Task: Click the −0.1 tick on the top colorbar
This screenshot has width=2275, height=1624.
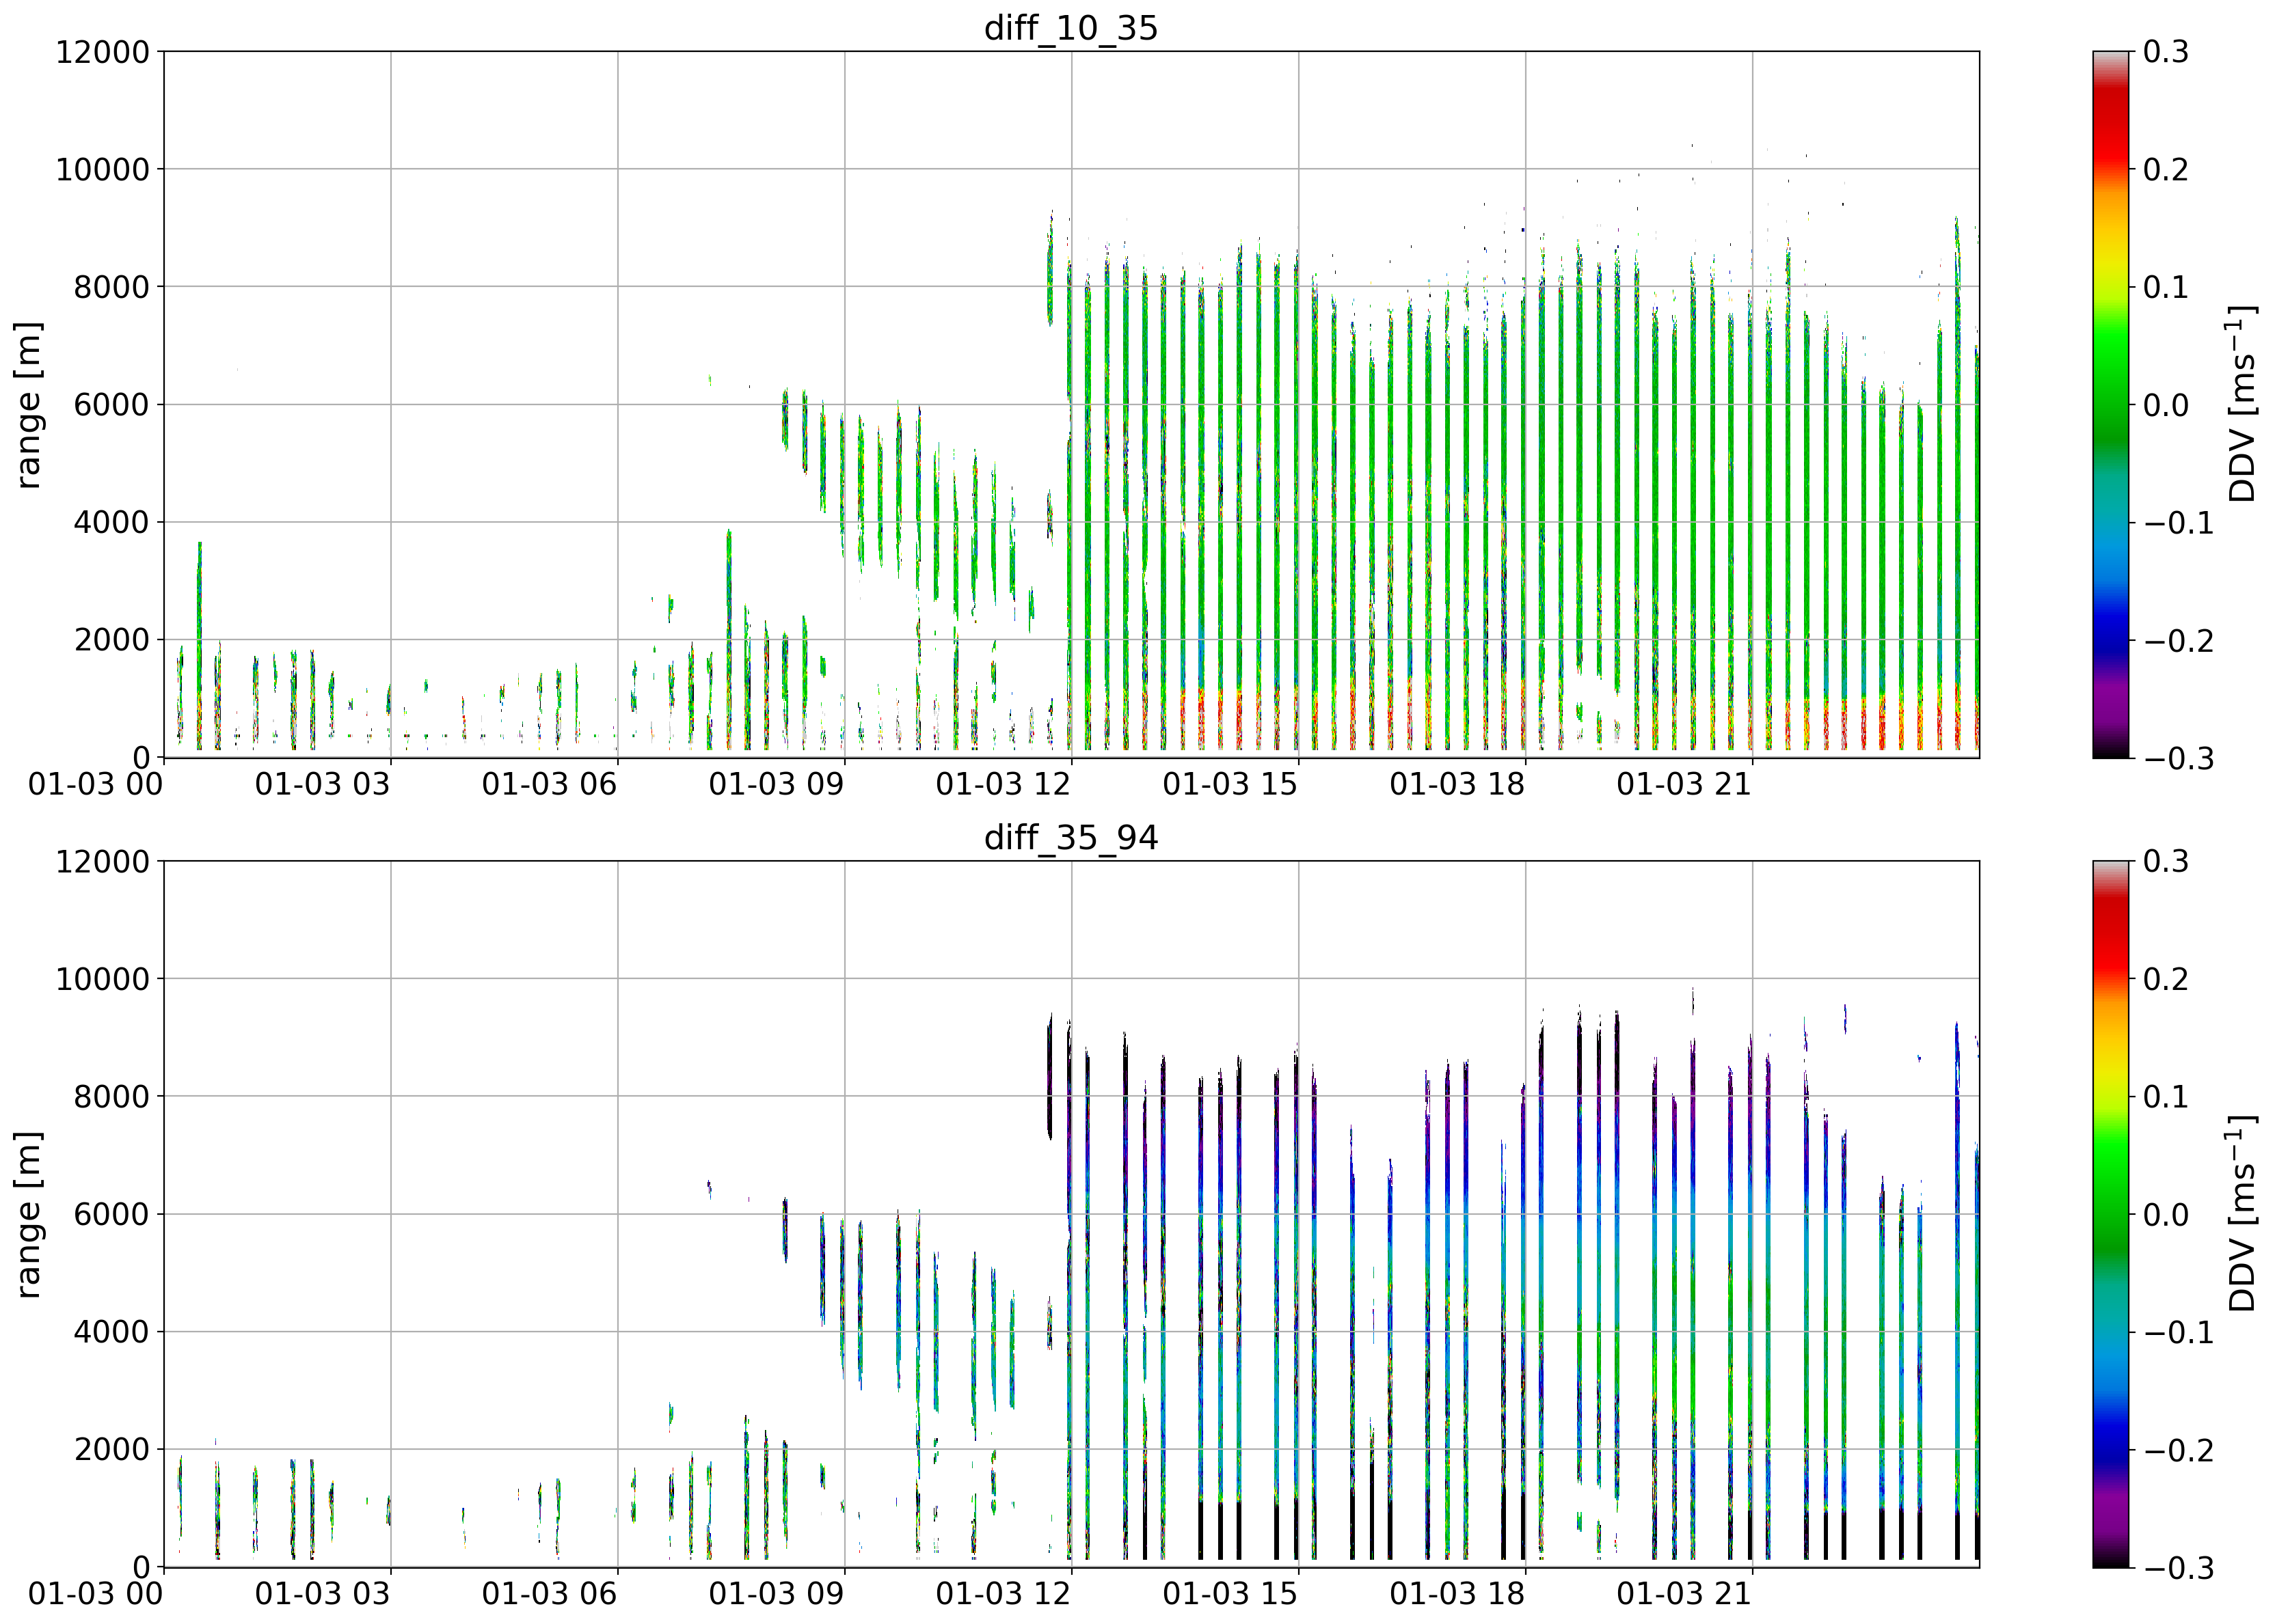Action: click(2178, 522)
